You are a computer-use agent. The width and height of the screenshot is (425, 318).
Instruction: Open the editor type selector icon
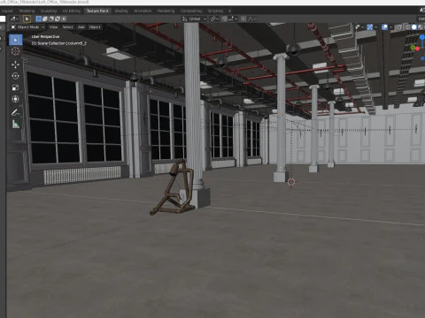[x=14, y=19]
